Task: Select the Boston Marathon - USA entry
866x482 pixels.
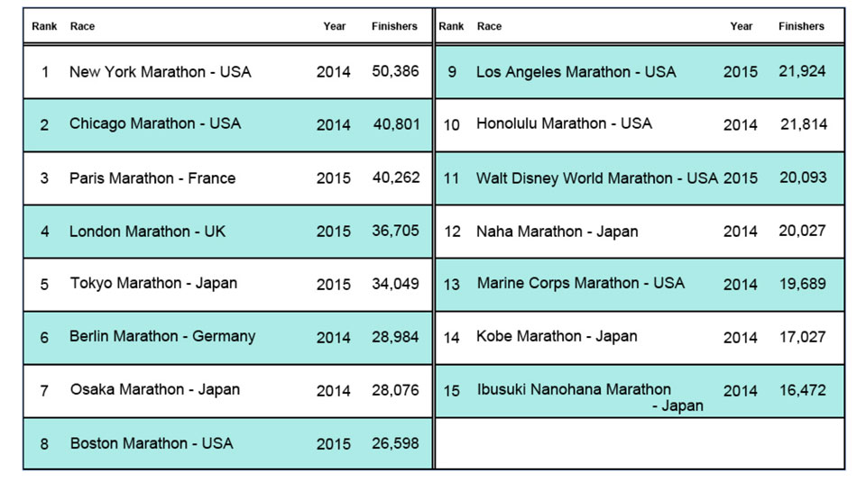Action: pyautogui.click(x=152, y=443)
